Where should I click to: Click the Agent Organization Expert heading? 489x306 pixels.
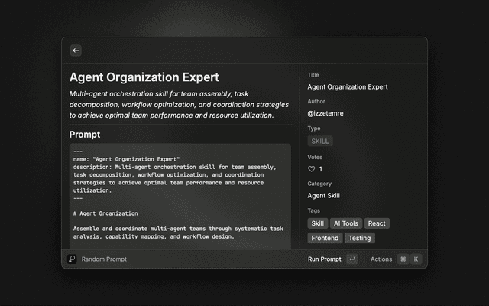point(144,77)
